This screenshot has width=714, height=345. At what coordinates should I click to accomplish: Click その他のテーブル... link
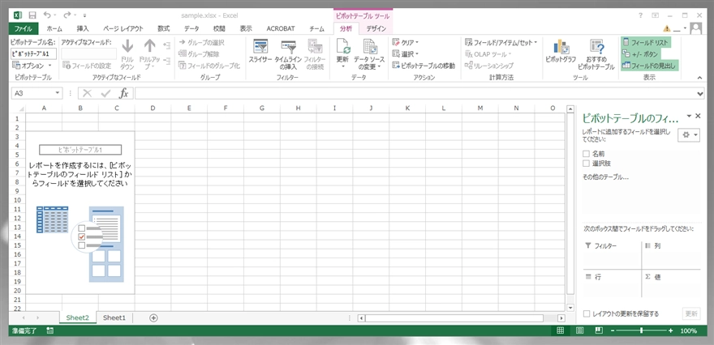(x=605, y=177)
